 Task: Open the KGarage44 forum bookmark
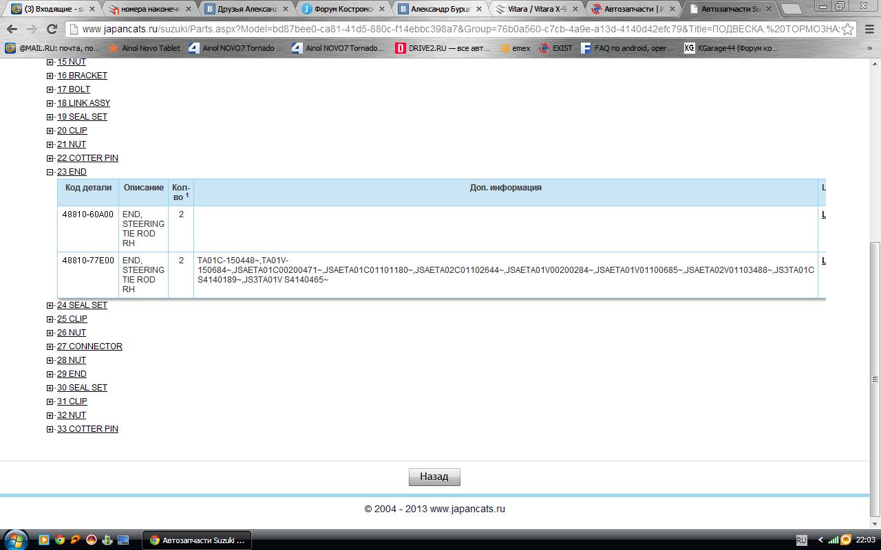point(731,48)
